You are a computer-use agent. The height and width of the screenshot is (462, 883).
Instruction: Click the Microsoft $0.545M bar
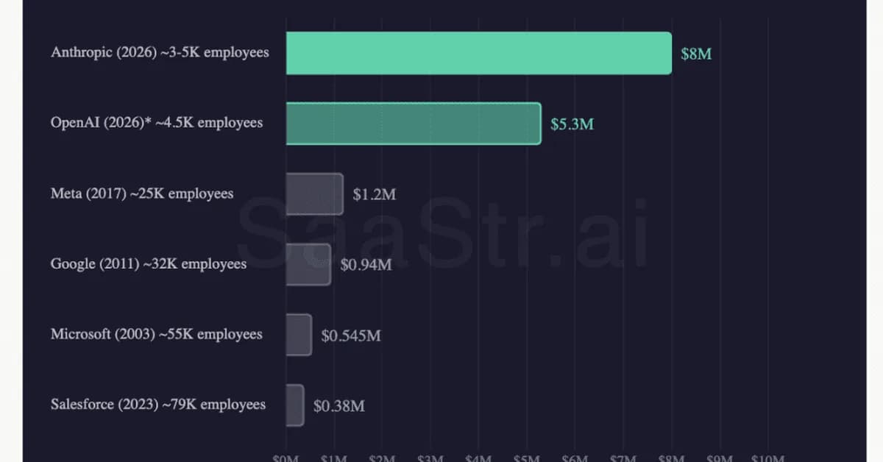coord(299,335)
